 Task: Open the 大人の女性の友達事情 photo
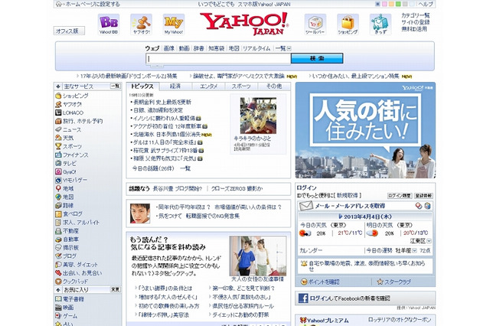[257, 256]
